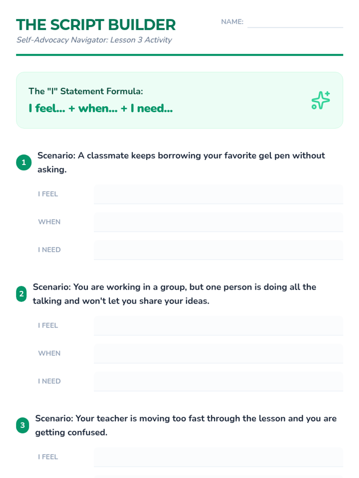Click the teacher moving too fast scenario text
The width and height of the screenshot is (359, 478).
185,425
